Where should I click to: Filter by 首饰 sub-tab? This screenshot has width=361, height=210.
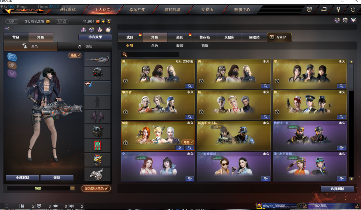[205, 46]
